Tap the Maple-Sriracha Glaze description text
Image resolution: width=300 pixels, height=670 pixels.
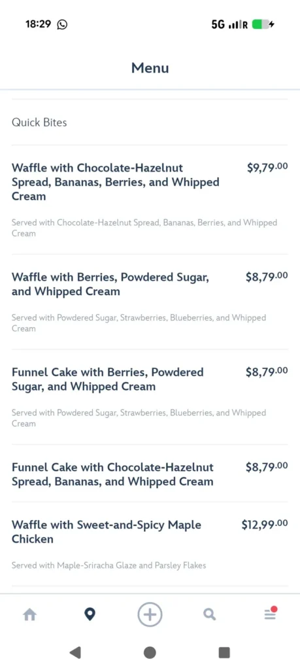108,565
